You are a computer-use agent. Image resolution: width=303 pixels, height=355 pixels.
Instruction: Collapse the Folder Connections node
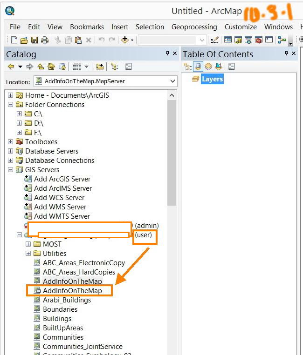10,104
